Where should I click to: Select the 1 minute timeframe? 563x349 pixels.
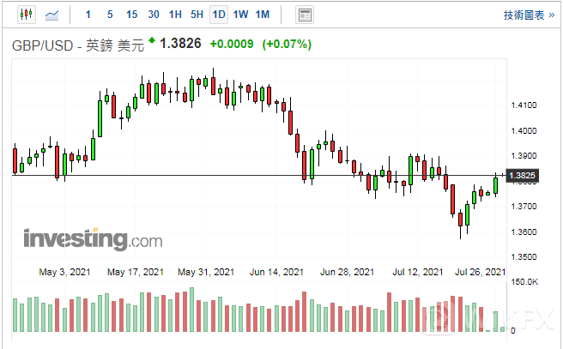tap(88, 15)
